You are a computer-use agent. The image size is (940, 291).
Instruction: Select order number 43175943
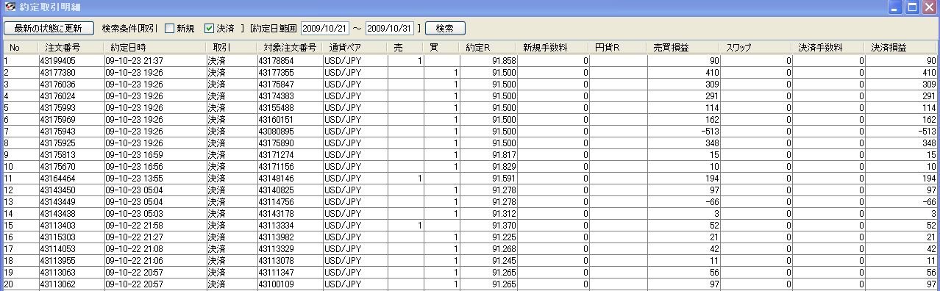(x=58, y=131)
